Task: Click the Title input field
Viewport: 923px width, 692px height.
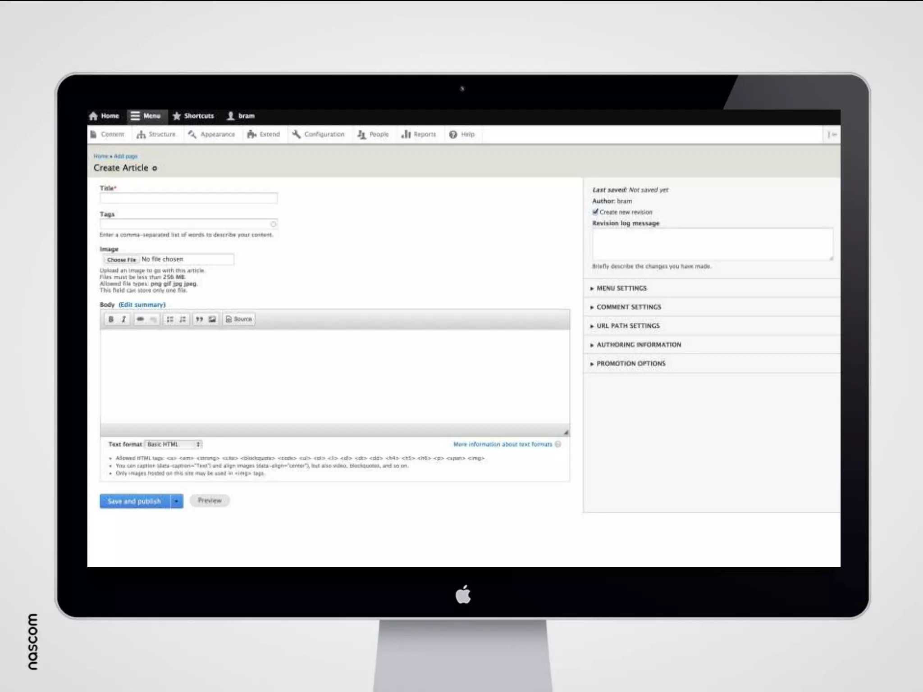Action: click(x=188, y=198)
